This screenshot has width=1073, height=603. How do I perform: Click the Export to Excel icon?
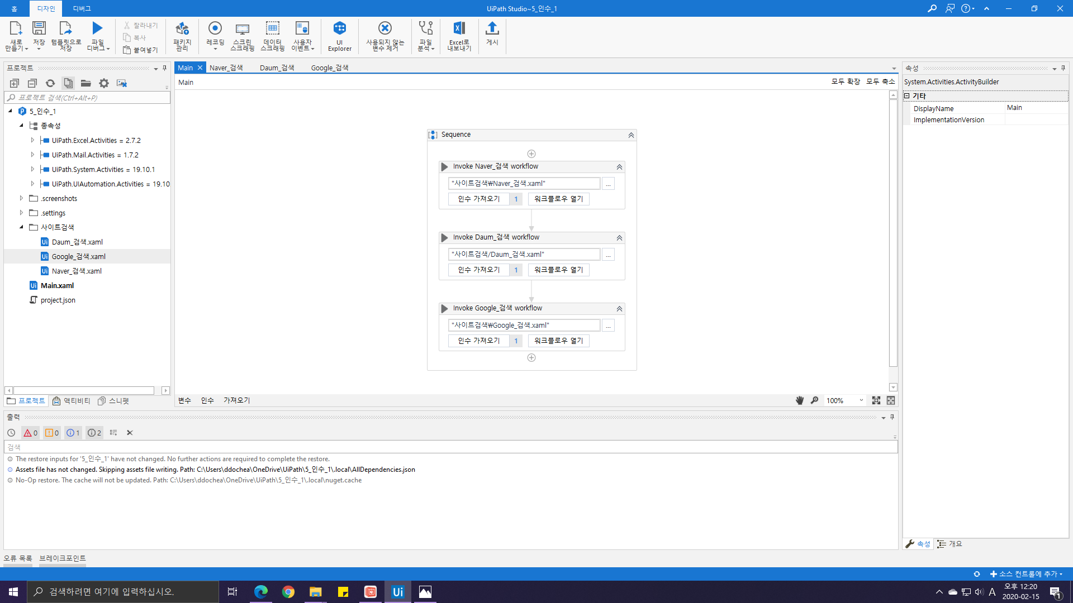(459, 36)
